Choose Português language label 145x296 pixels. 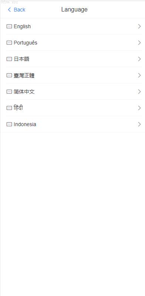(x=26, y=43)
